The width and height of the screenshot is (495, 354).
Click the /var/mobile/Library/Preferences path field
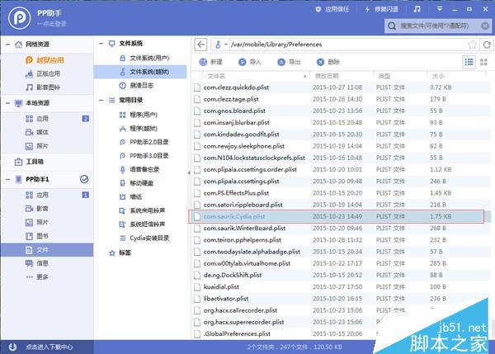pyautogui.click(x=347, y=45)
